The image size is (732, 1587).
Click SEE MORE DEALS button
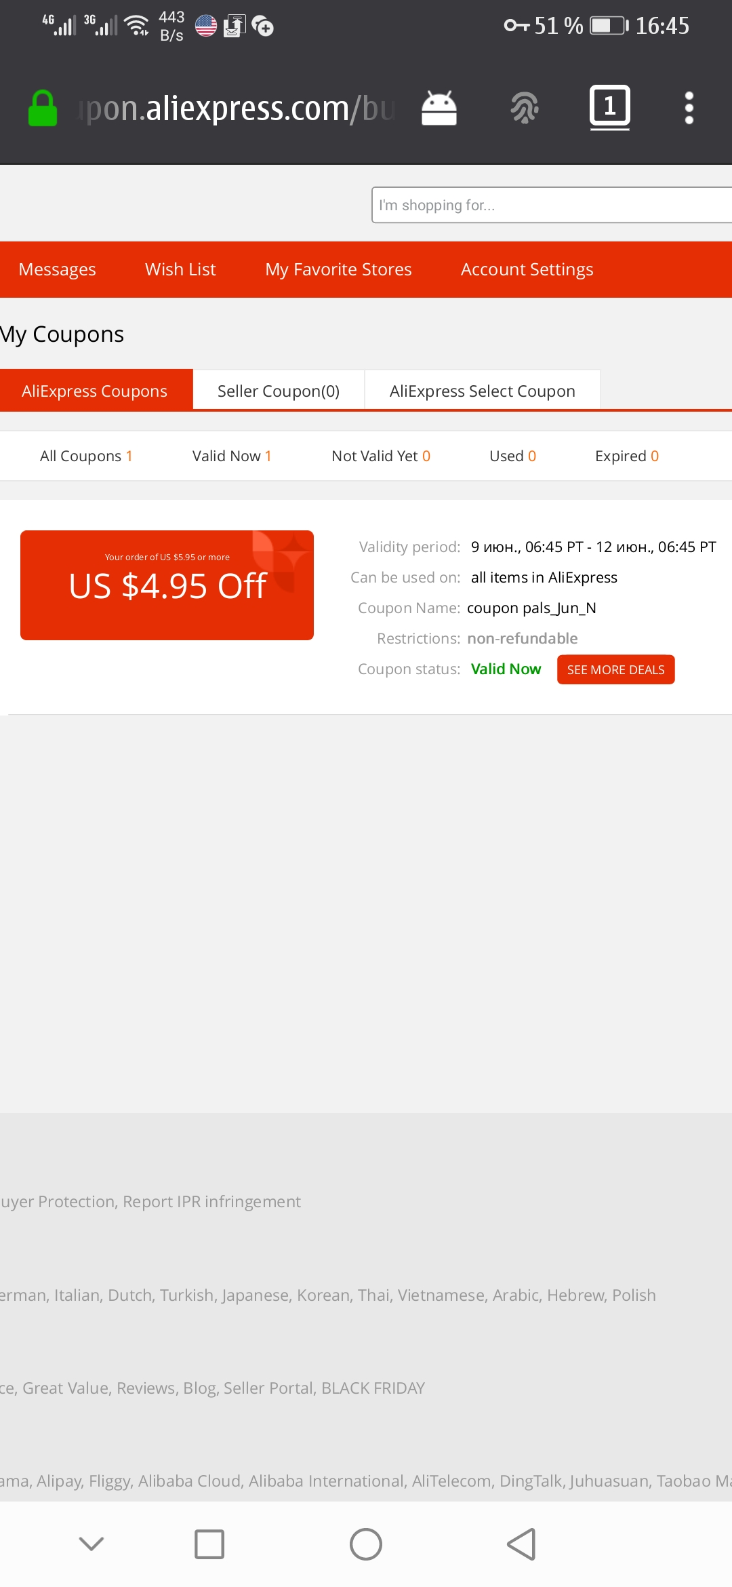tap(616, 669)
